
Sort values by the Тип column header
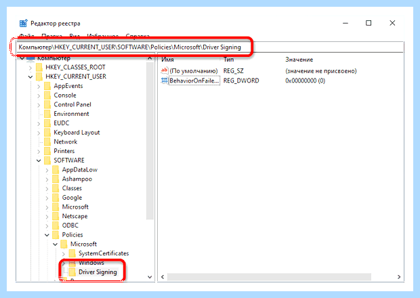coord(229,60)
